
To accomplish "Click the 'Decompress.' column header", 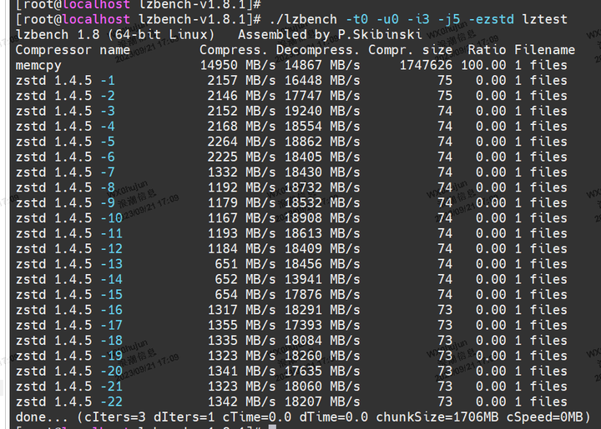I will [318, 50].
